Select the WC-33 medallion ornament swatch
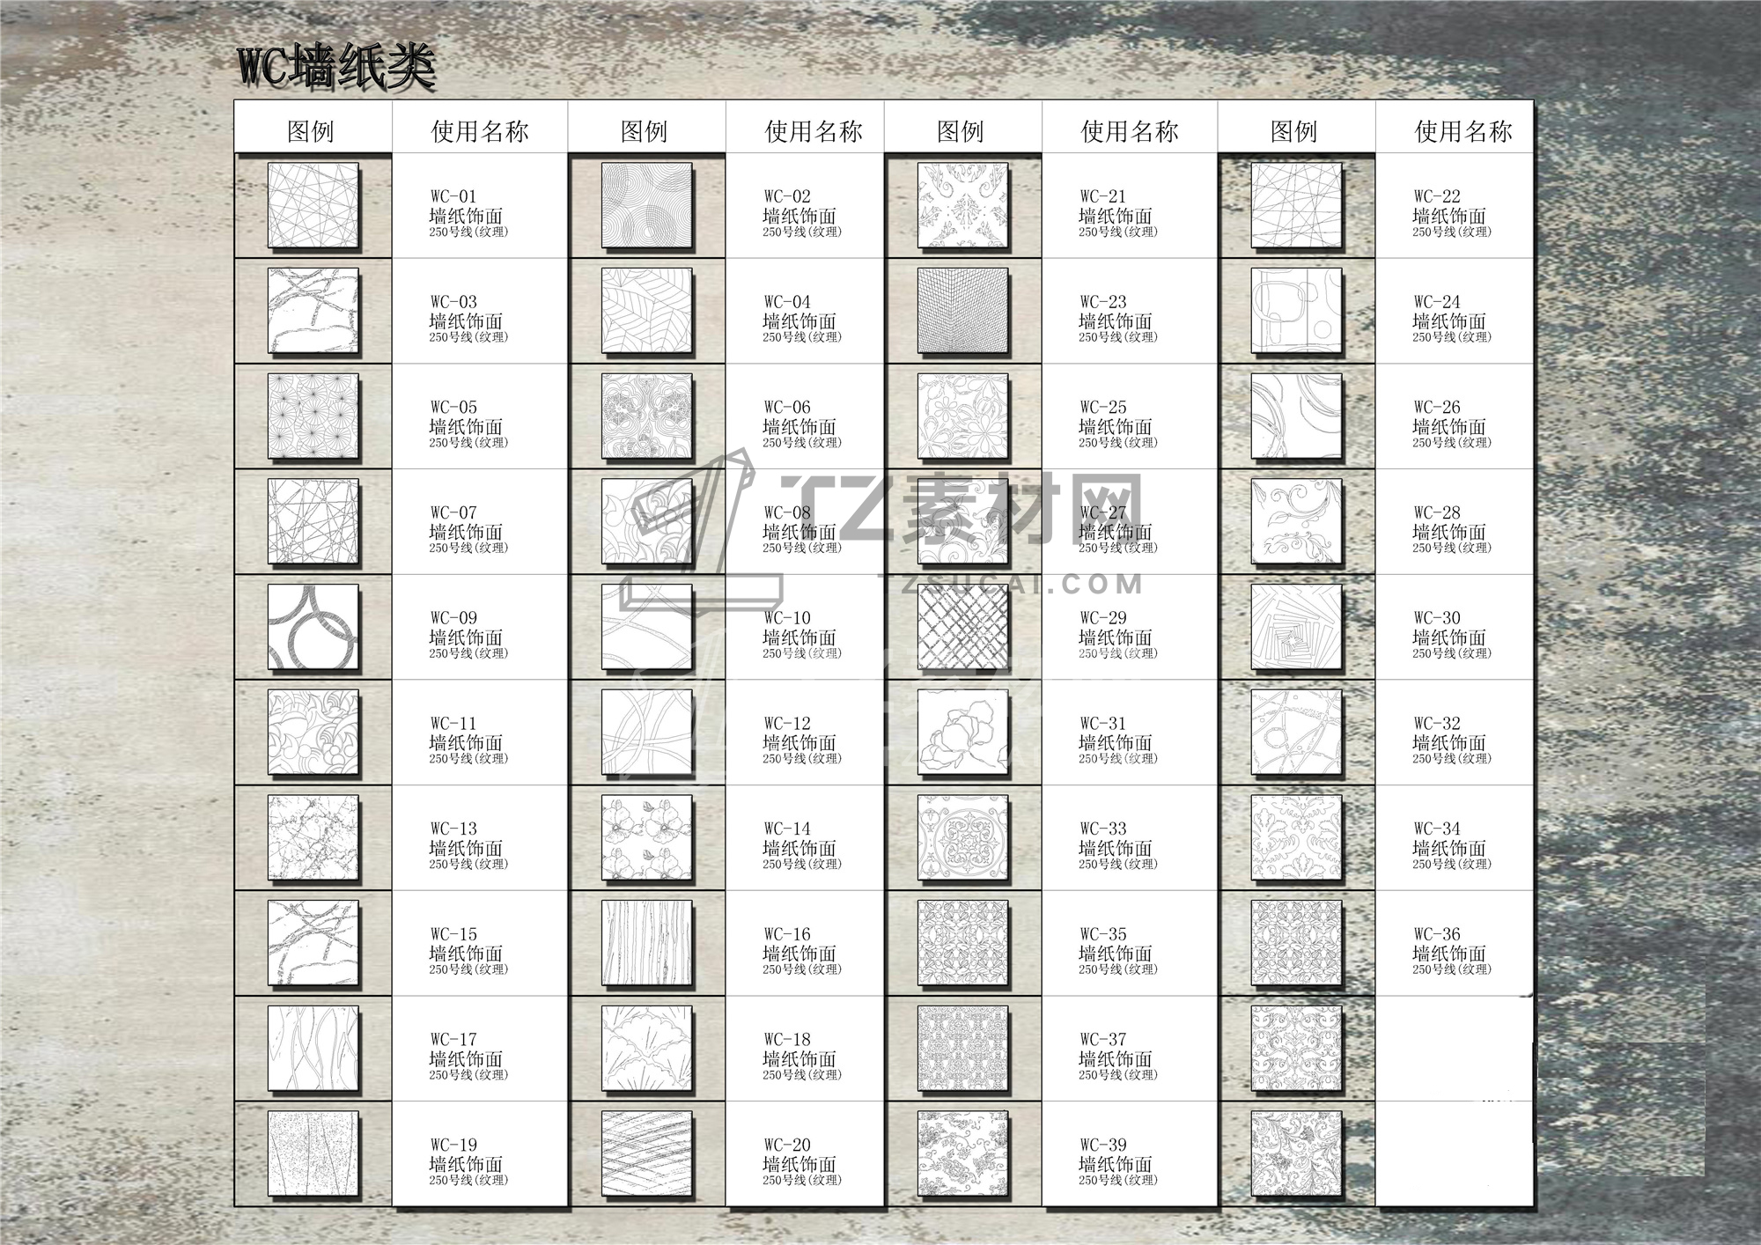 click(x=962, y=837)
